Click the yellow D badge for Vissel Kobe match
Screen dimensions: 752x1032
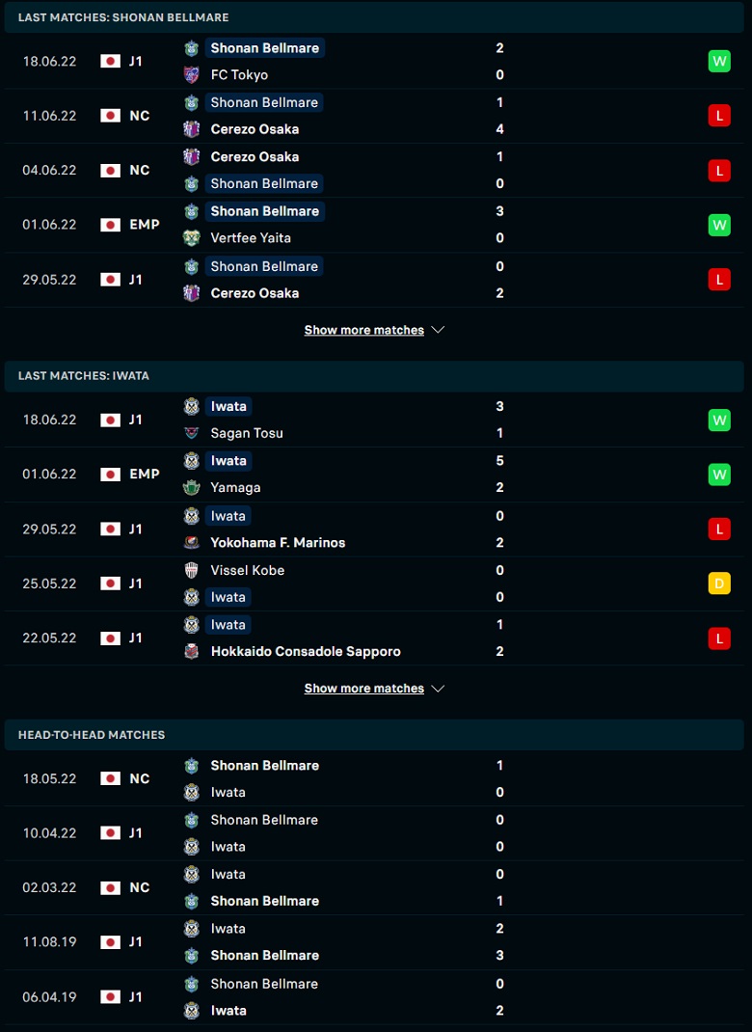point(719,584)
